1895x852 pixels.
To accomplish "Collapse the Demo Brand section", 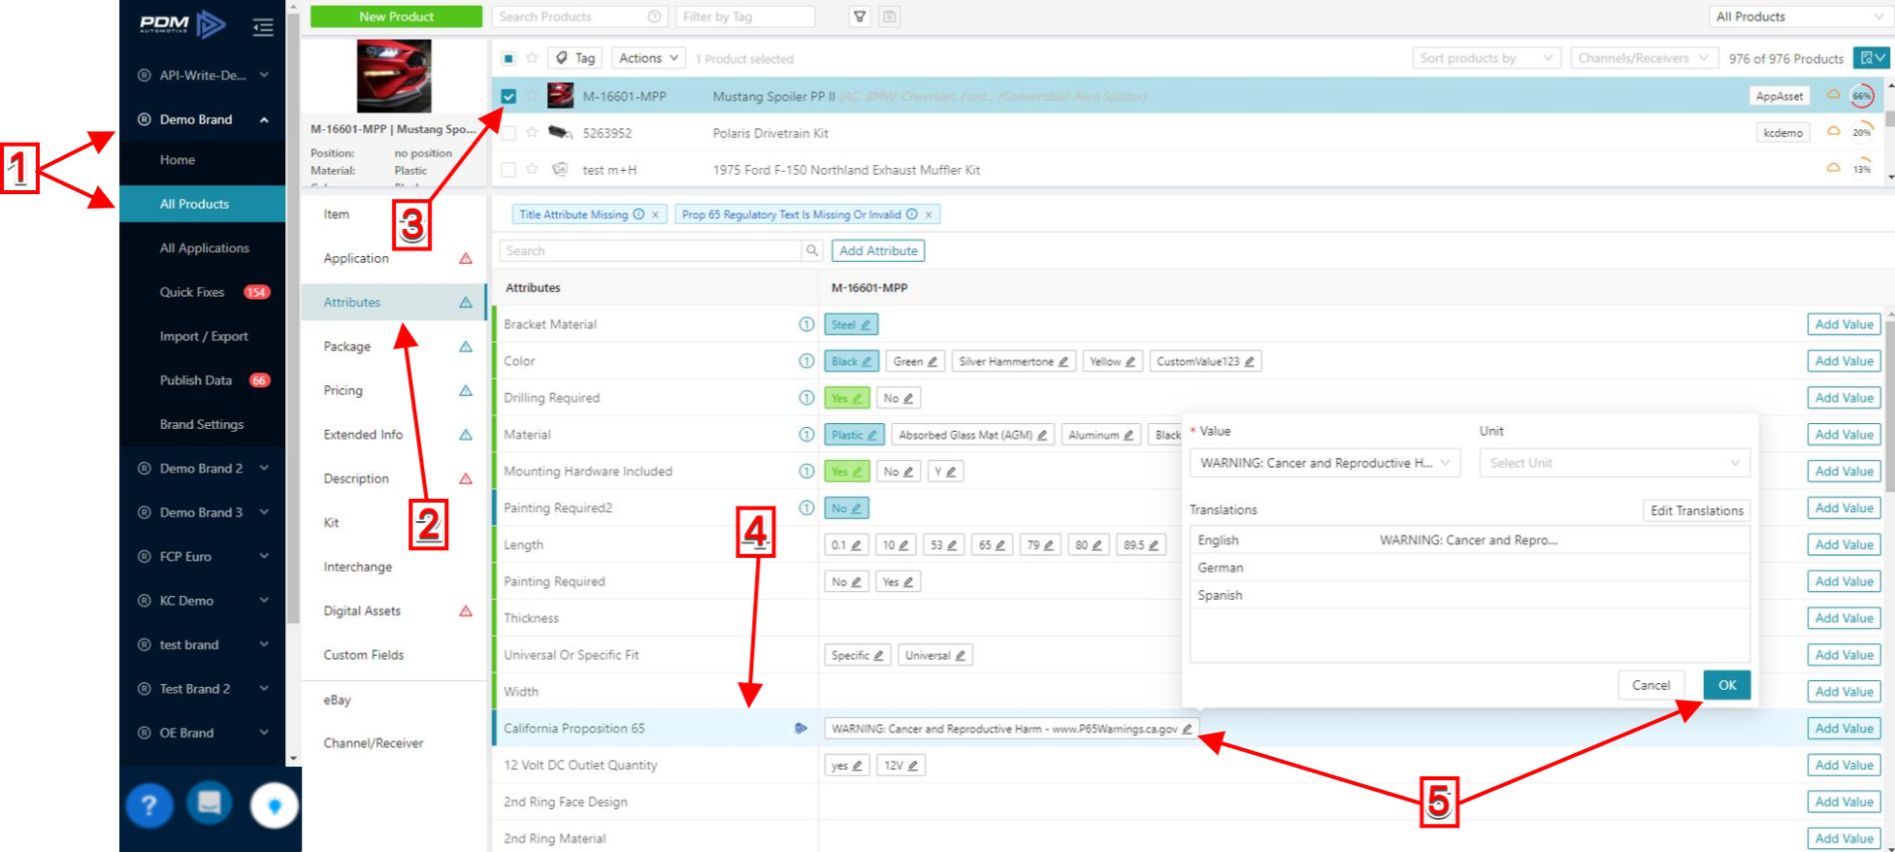I will point(203,119).
